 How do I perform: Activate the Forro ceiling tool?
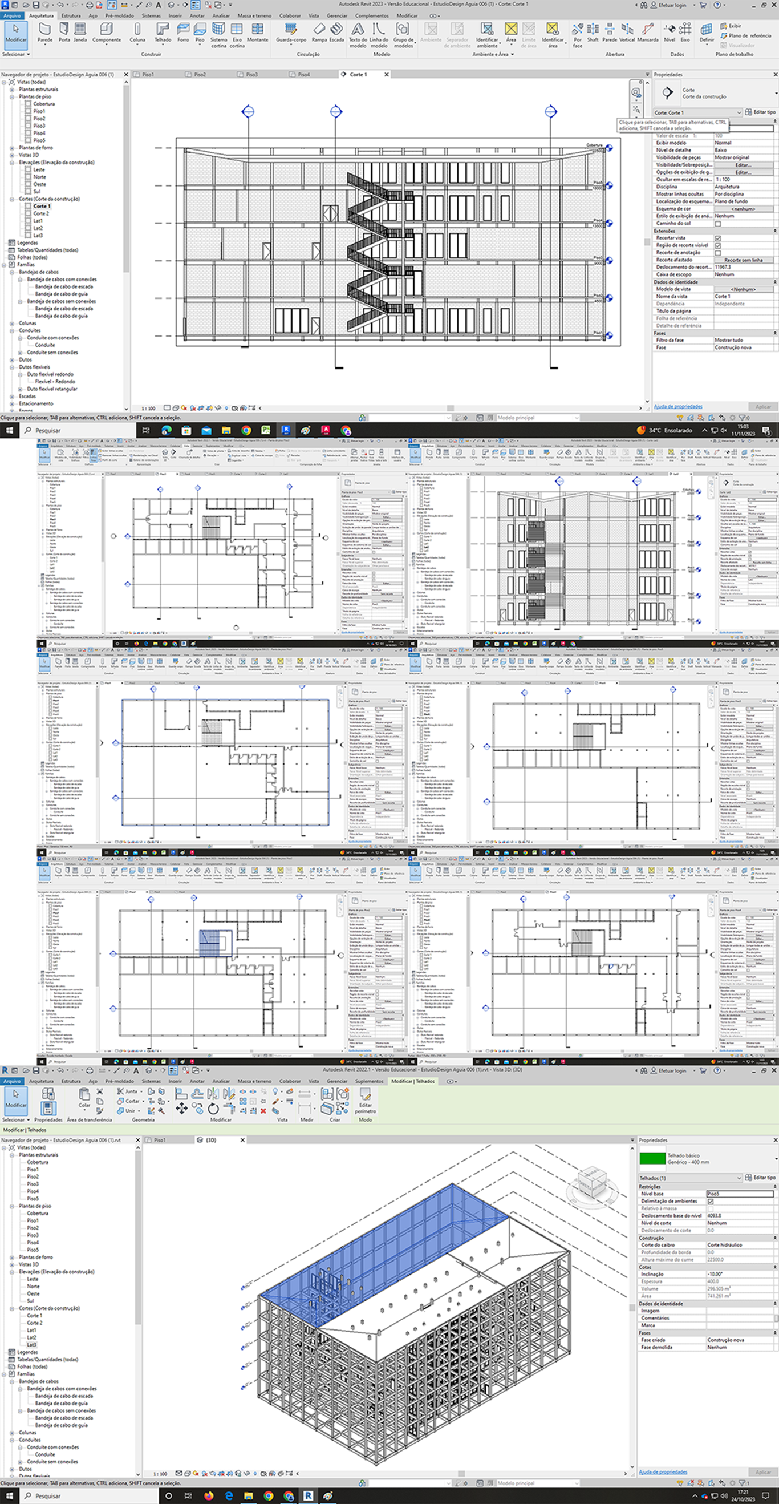(x=183, y=33)
